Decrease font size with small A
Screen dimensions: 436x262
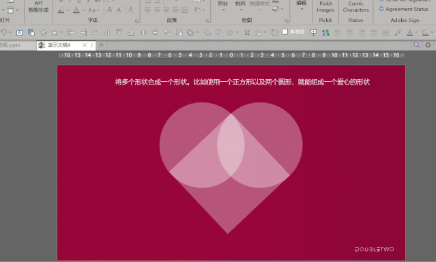pos(120,10)
